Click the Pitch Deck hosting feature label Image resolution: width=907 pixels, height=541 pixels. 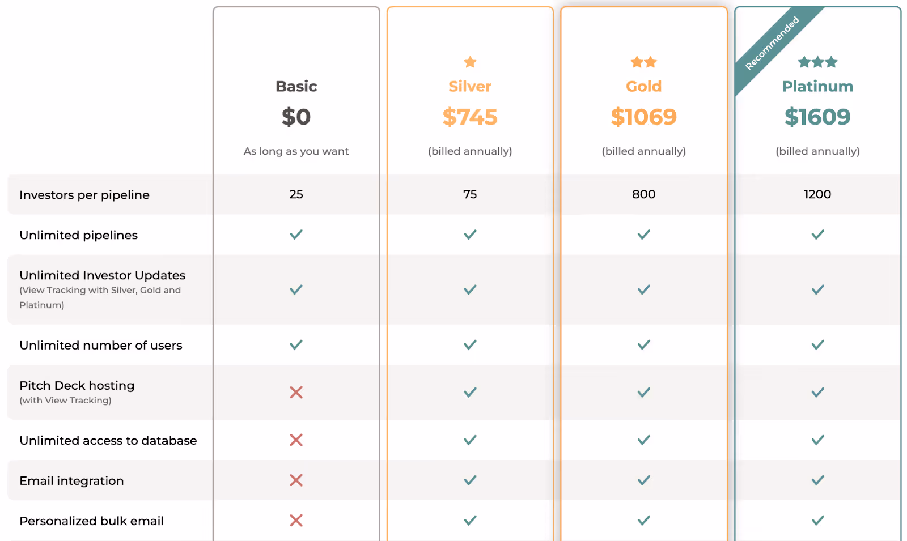tap(77, 386)
